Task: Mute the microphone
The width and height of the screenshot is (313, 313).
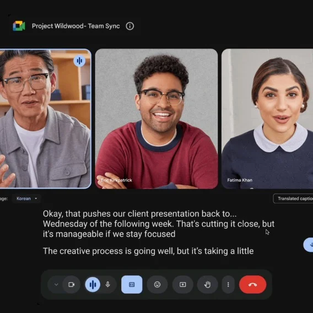Action: pos(108,284)
